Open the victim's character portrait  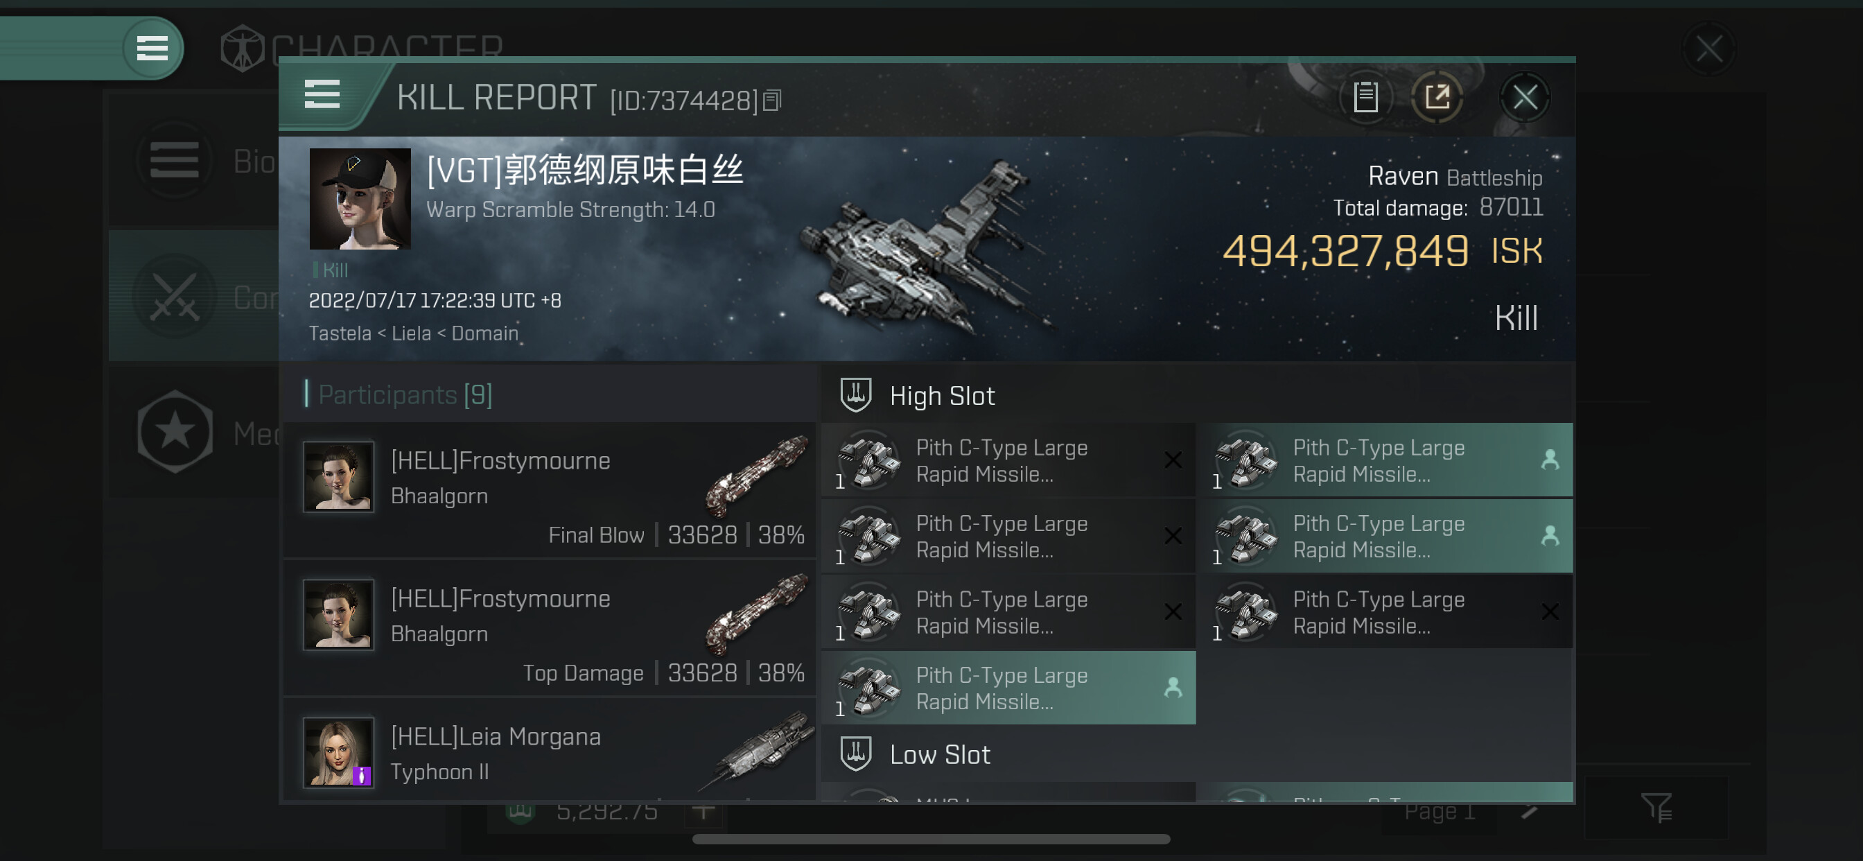(360, 199)
